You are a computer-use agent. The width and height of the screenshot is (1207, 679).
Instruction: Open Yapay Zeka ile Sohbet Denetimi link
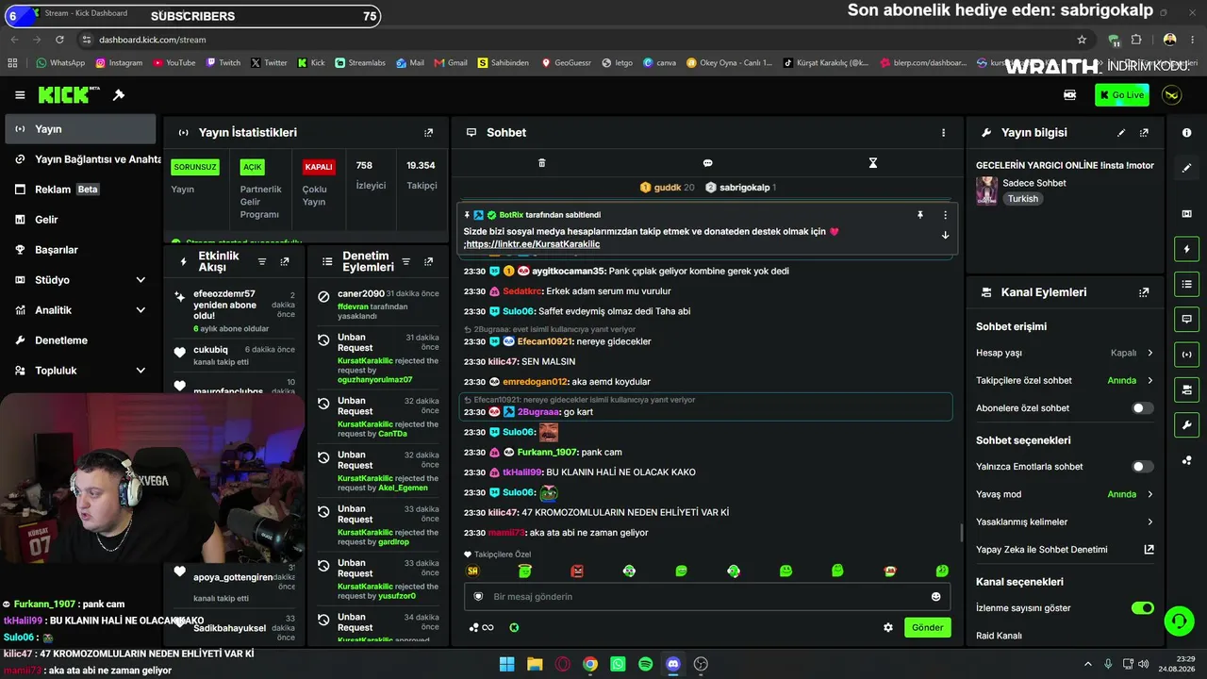tap(1149, 549)
